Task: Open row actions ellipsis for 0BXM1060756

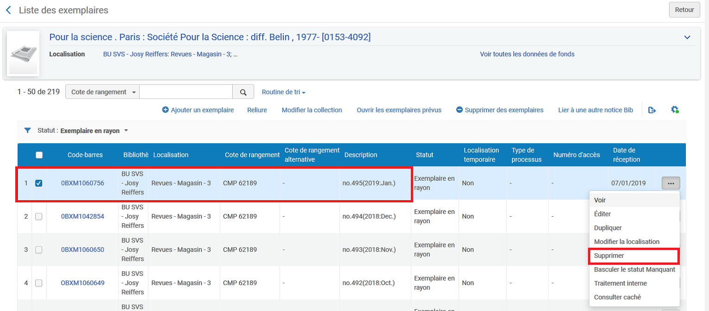Action: point(671,183)
